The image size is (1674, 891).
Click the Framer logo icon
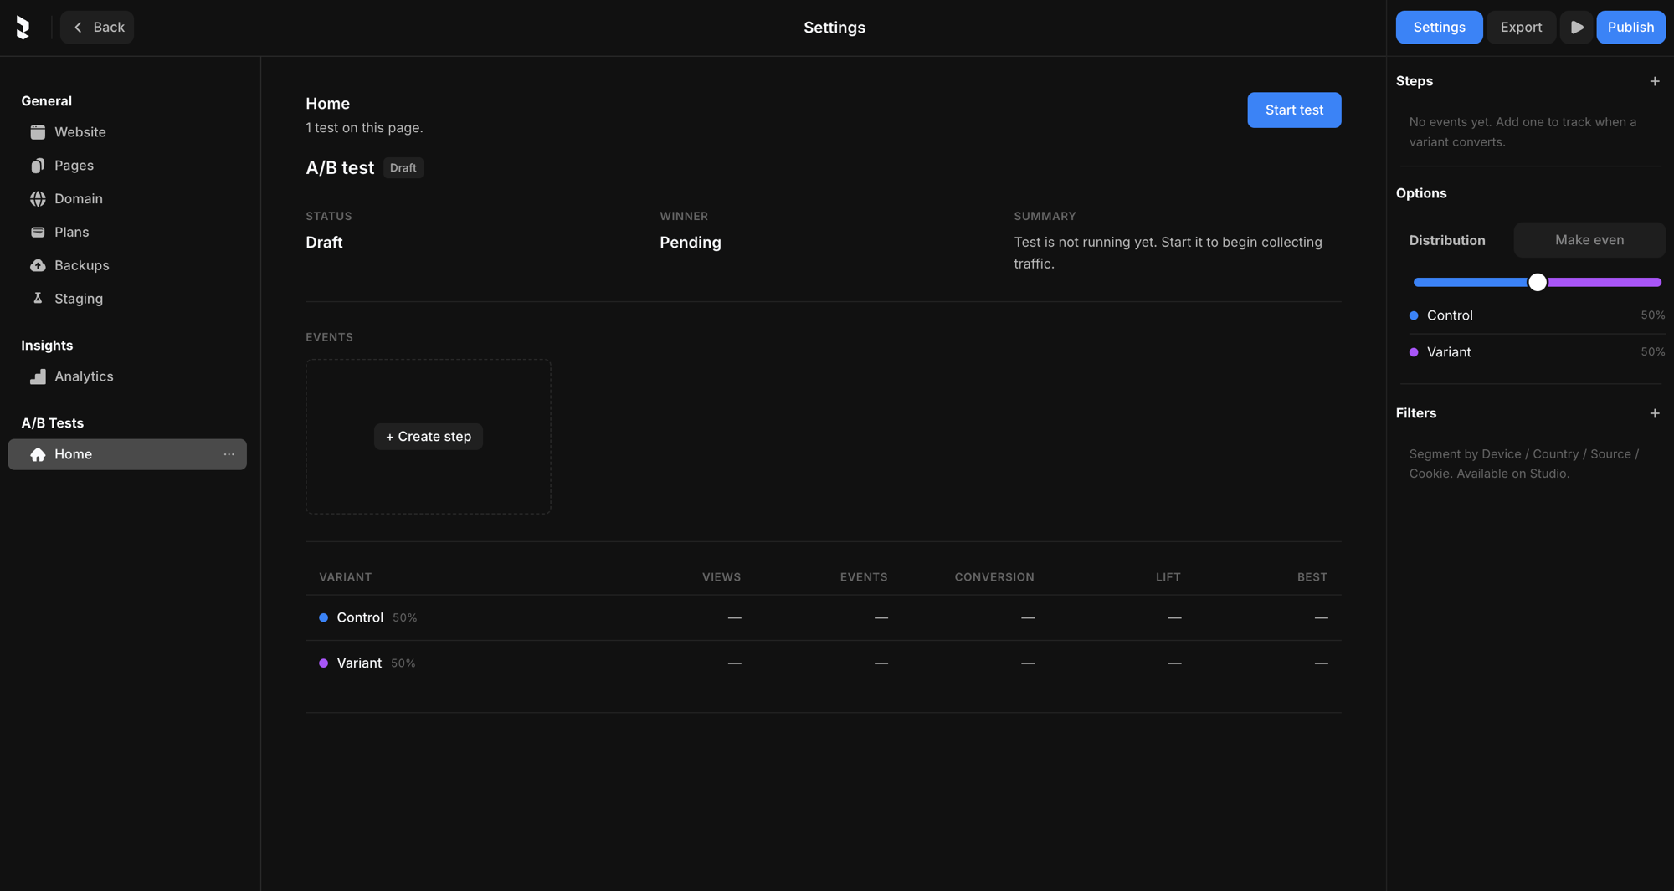(23, 28)
